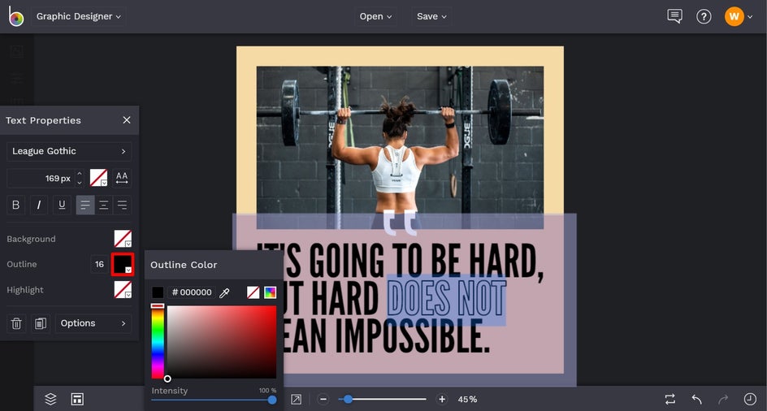The image size is (767, 411).
Task: Open the user account avatar W
Action: point(734,16)
